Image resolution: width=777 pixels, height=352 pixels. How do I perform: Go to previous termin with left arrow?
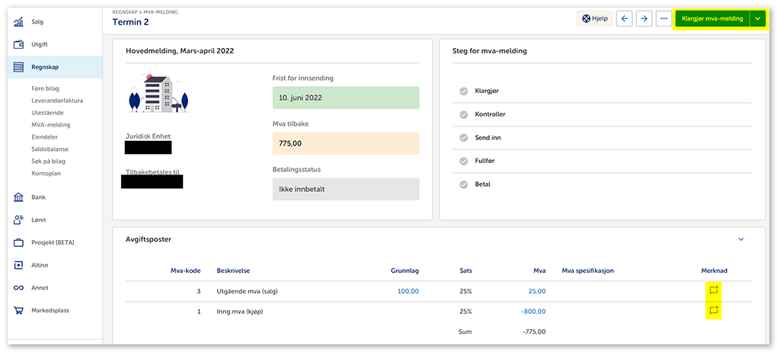click(625, 18)
